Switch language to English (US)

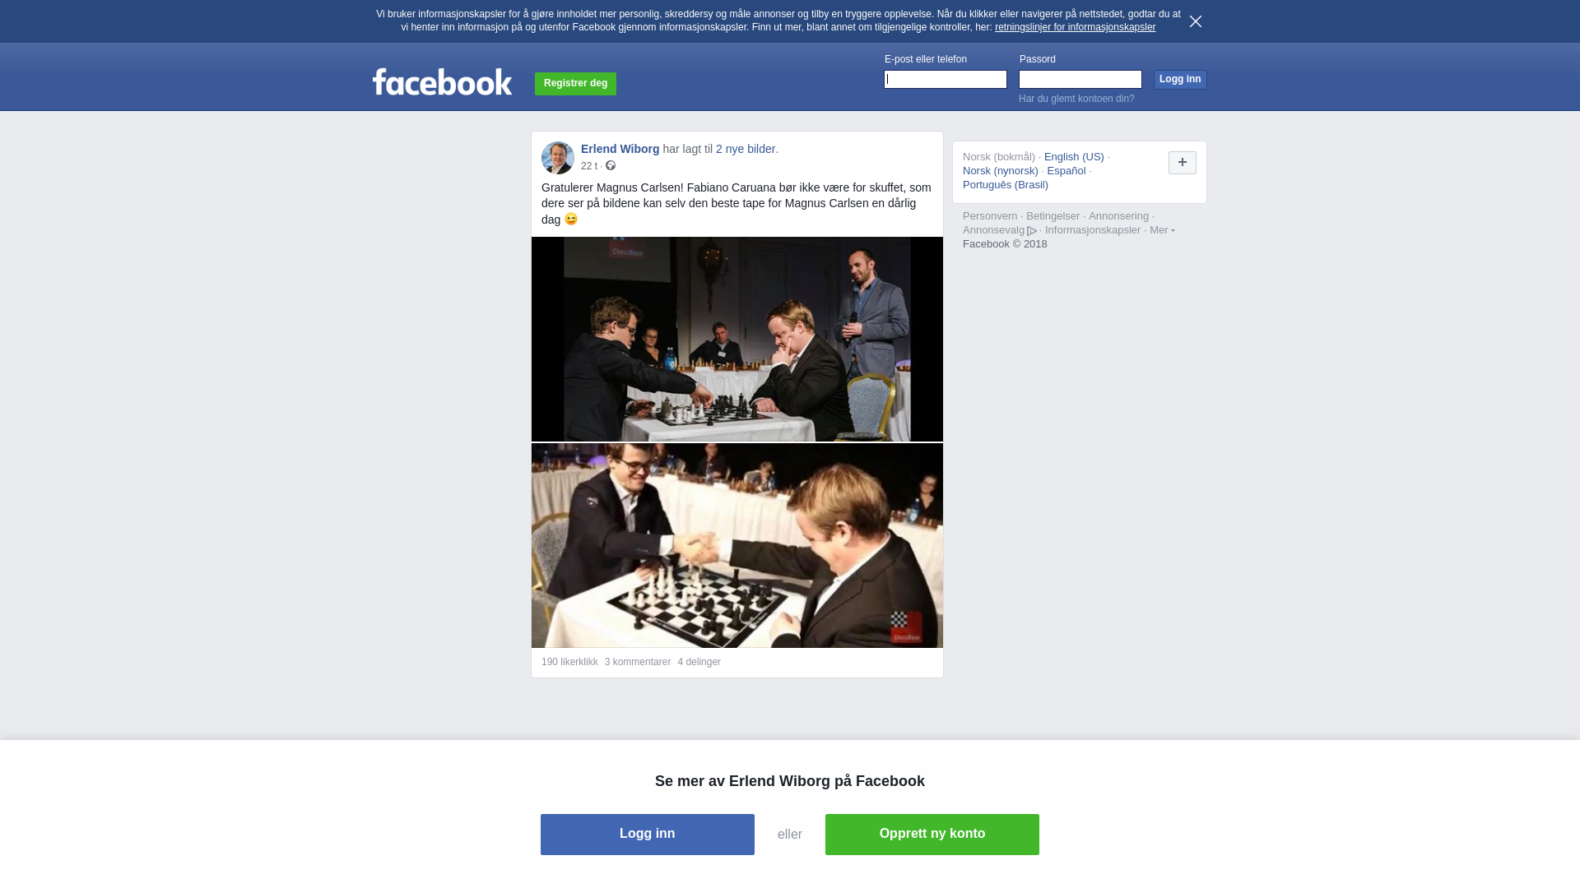(x=1074, y=157)
